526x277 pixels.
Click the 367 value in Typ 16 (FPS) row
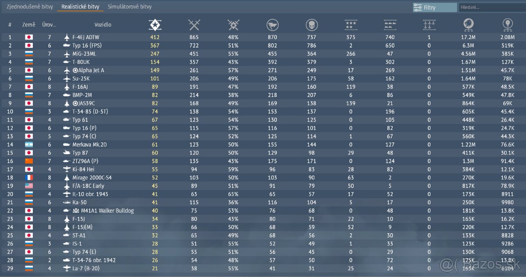pos(155,46)
